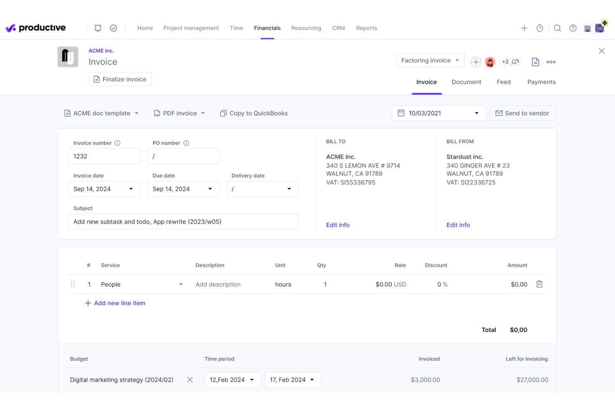The width and height of the screenshot is (615, 410).
Task: Click Copy to QuickBooks
Action: pos(254,113)
